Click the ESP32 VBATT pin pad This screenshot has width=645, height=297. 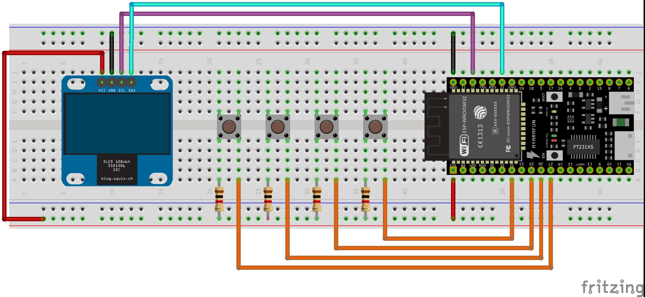pos(580,170)
